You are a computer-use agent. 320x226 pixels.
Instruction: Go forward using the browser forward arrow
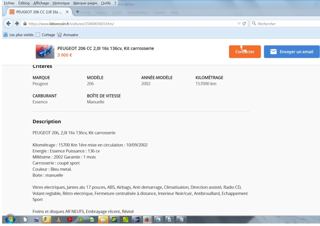tap(17, 24)
